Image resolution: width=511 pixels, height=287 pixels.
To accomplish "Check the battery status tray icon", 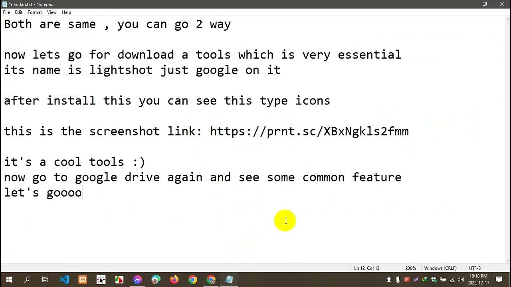I will (x=443, y=280).
